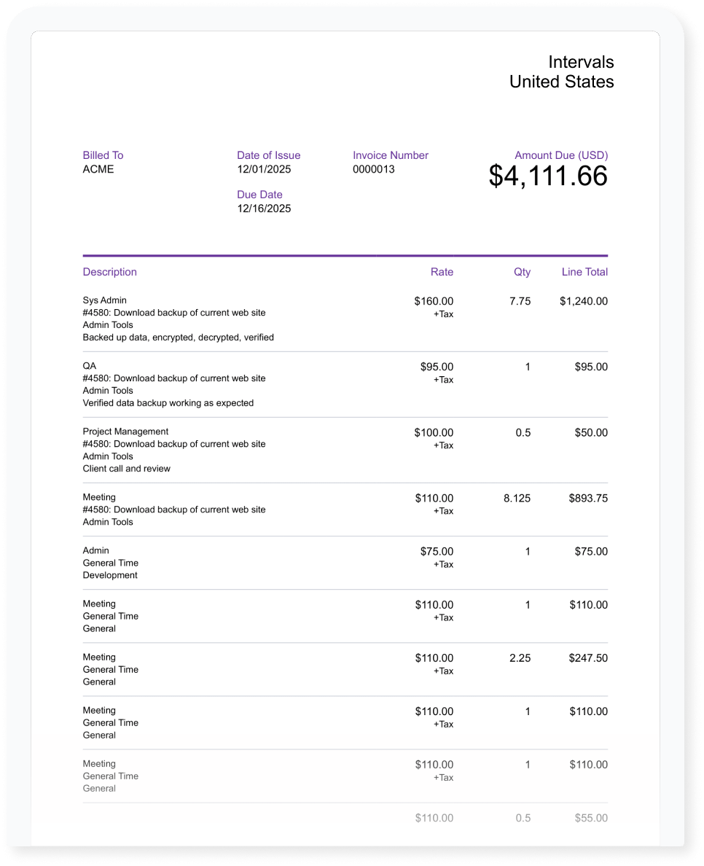The width and height of the screenshot is (704, 866).
Task: Click the ACME client name
Action: pyautogui.click(x=98, y=169)
